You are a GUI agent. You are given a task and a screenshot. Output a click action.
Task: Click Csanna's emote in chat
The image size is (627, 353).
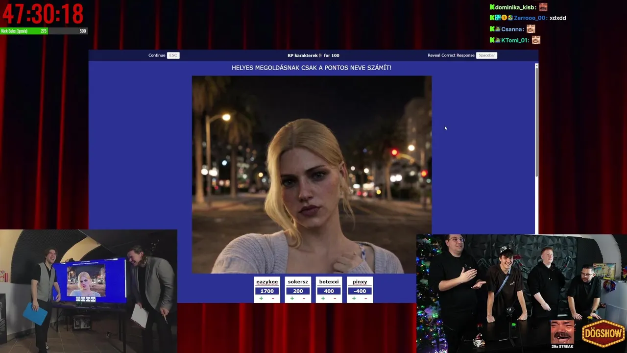(531, 29)
